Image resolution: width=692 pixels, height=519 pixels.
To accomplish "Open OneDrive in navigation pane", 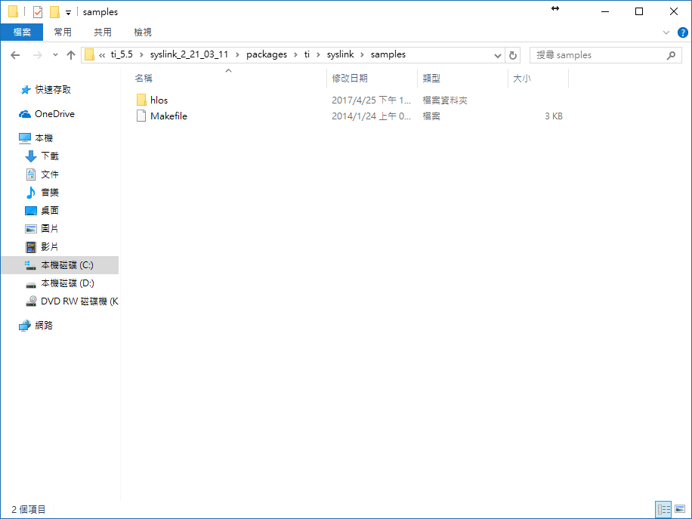I will tap(54, 114).
